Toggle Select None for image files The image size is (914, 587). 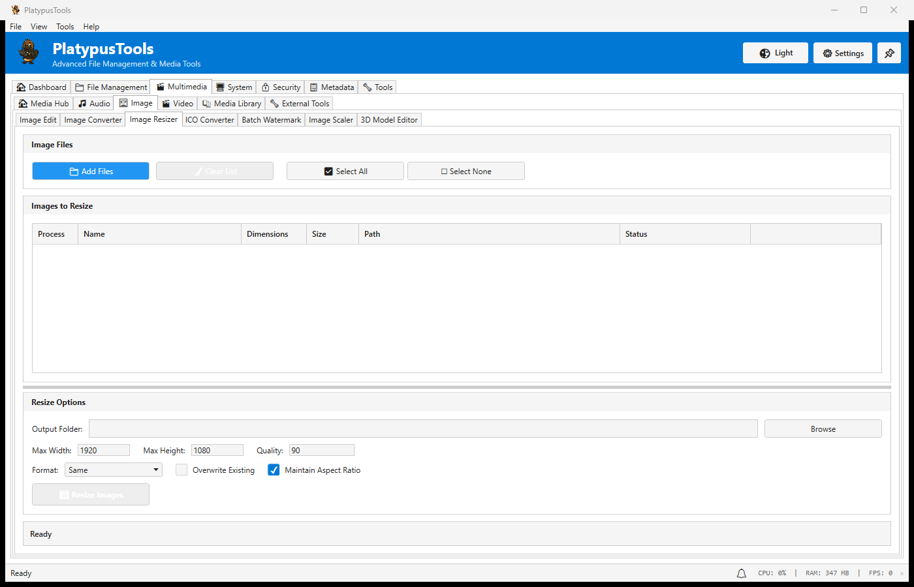pos(465,171)
